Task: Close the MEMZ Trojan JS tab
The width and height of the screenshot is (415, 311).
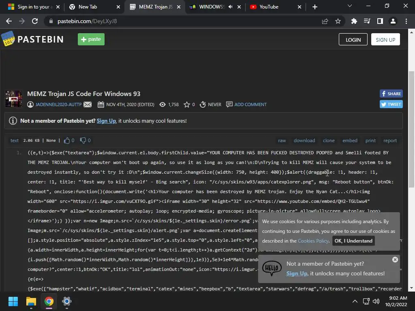Action: tap(179, 7)
